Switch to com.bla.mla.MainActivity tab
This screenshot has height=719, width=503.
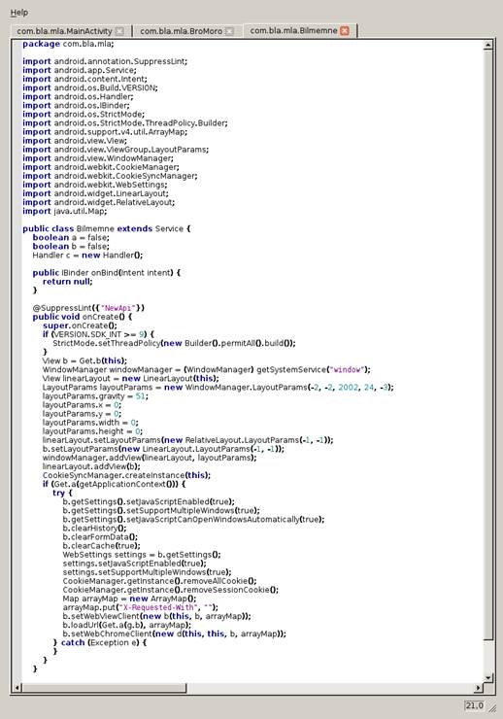tap(64, 31)
